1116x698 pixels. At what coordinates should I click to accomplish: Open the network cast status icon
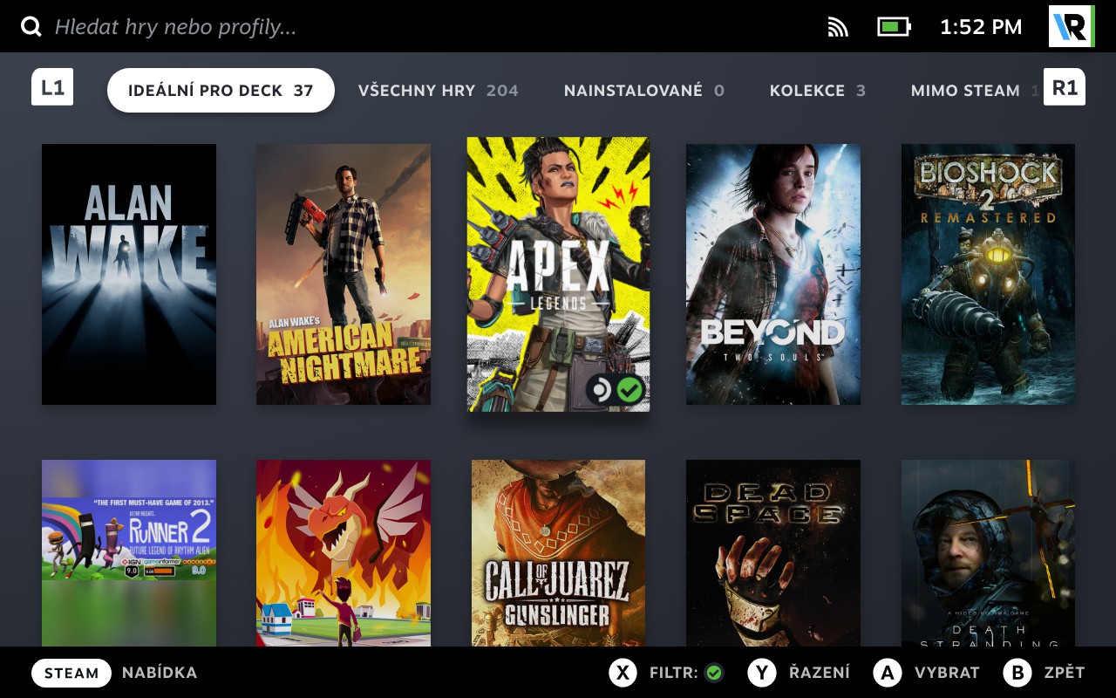point(838,27)
